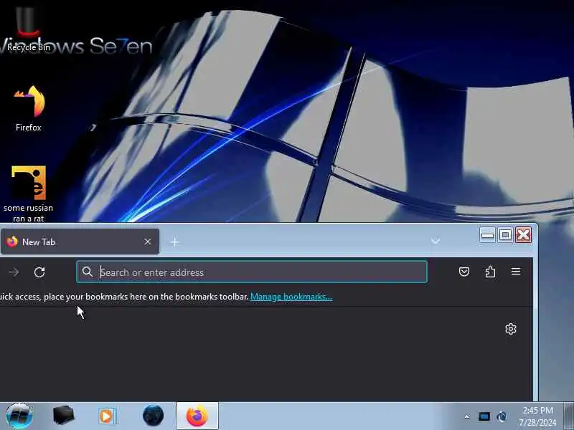Show hidden system tray icons arrow
Viewport: 574px width, 430px height.
click(x=467, y=416)
